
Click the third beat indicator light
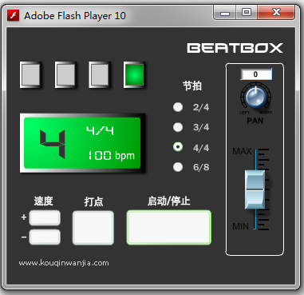100,74
